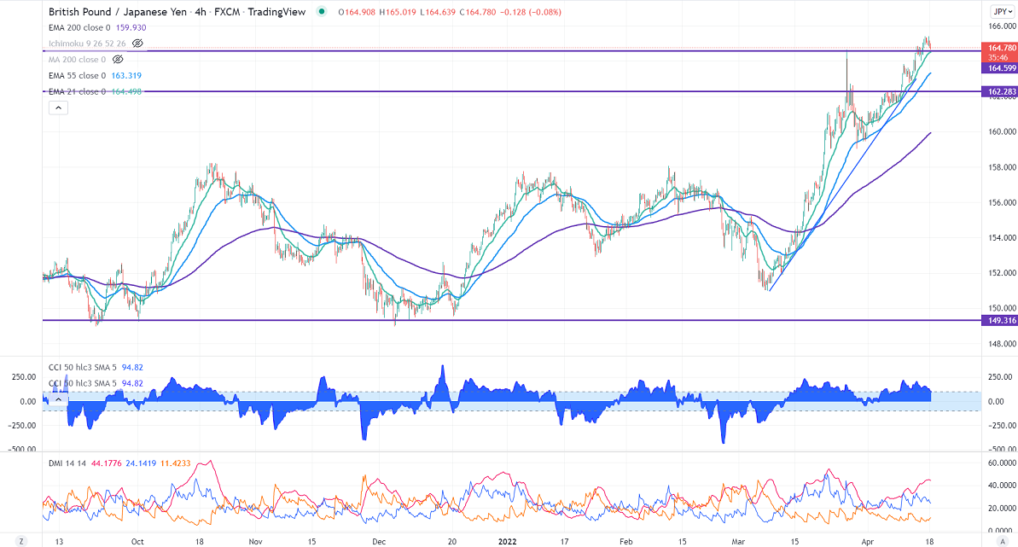Collapse the CCI pane legend chevron
1018x547 pixels.
(58, 399)
